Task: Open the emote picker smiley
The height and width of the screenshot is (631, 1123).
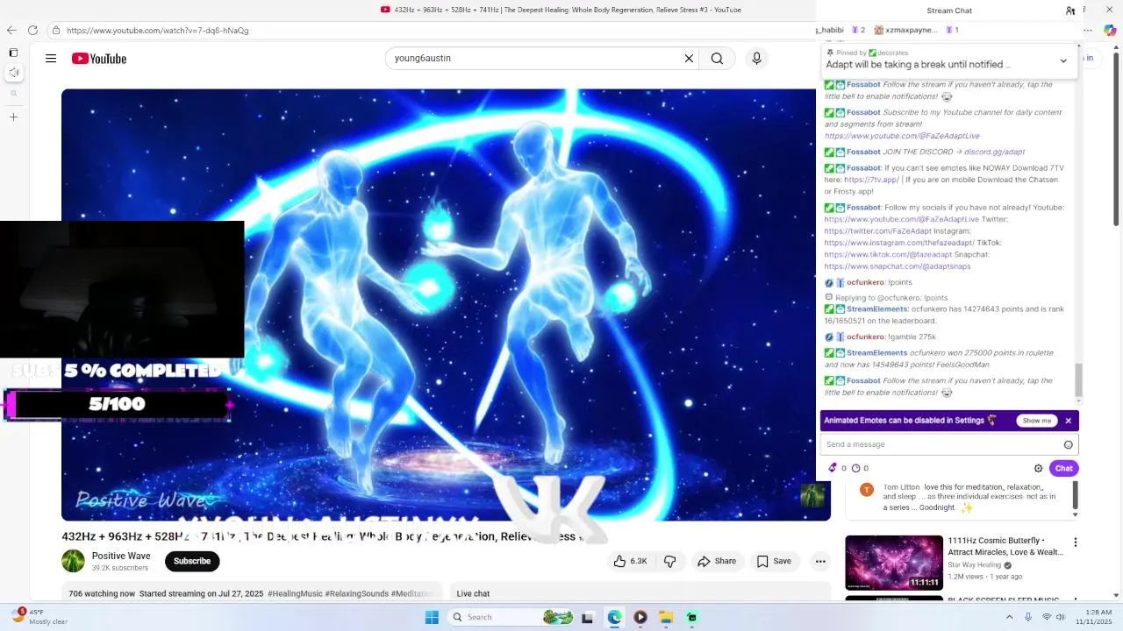Action: pyautogui.click(x=1068, y=444)
